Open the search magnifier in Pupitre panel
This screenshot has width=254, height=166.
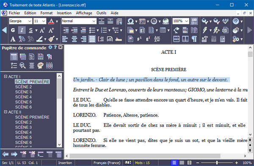pos(23,66)
